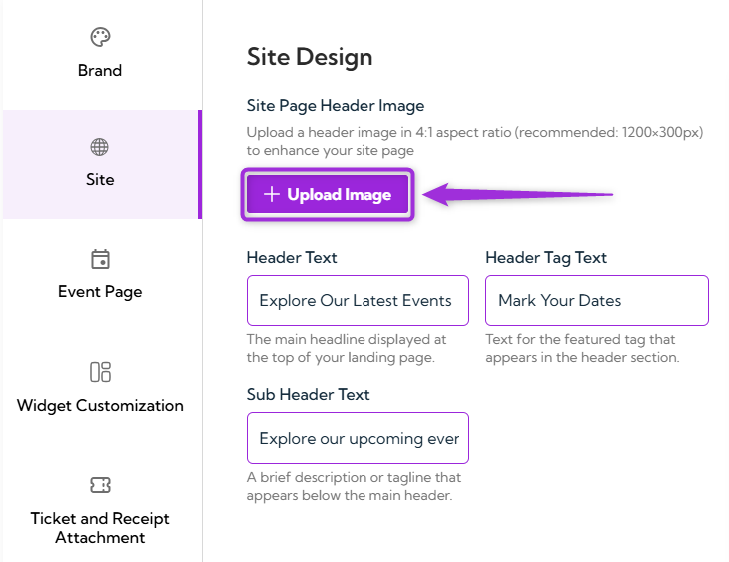Click the Ticket and Receipt ticket icon
The width and height of the screenshot is (729, 562).
click(x=100, y=485)
